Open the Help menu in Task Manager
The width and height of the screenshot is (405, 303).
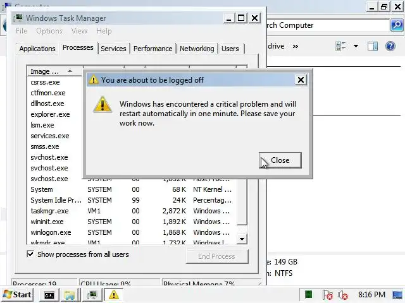[104, 31]
